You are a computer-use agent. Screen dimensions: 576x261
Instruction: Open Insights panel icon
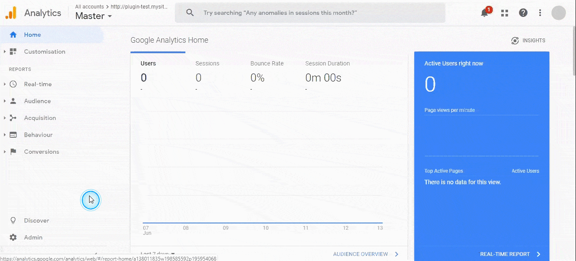point(515,41)
